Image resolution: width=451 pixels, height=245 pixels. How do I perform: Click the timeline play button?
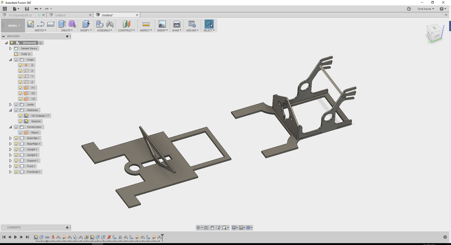tap(15, 237)
